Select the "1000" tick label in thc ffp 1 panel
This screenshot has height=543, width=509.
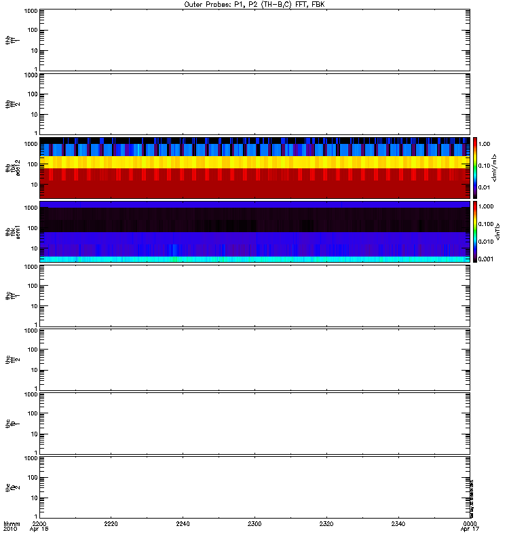31,394
